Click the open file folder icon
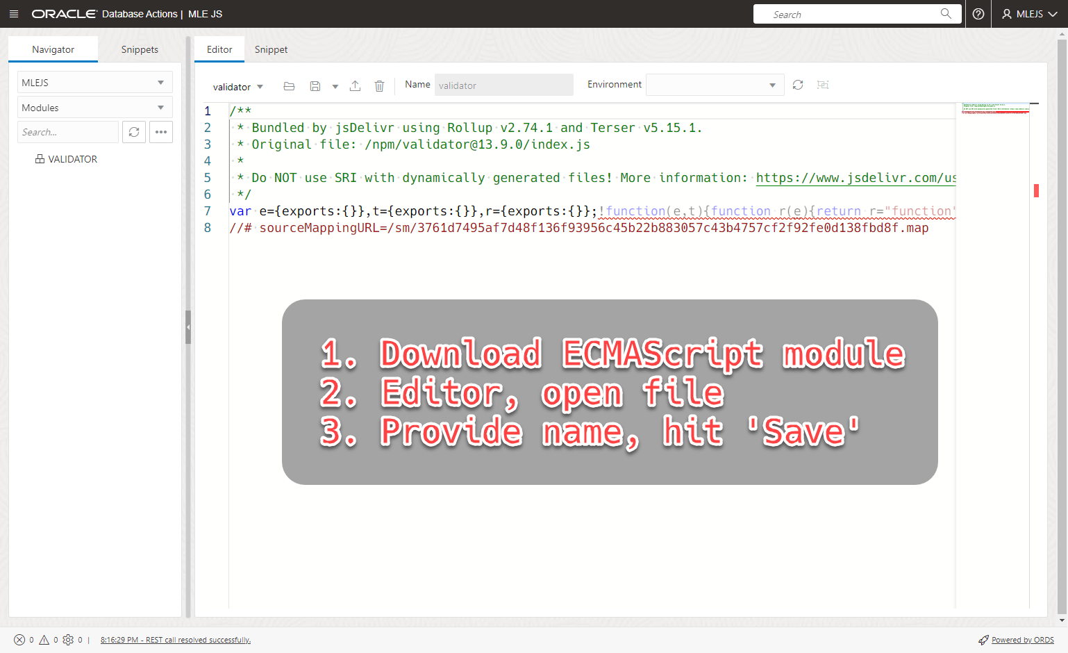 [x=290, y=86]
